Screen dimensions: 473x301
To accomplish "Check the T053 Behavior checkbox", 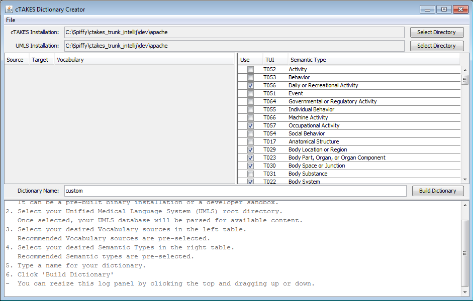I will tap(250, 78).
